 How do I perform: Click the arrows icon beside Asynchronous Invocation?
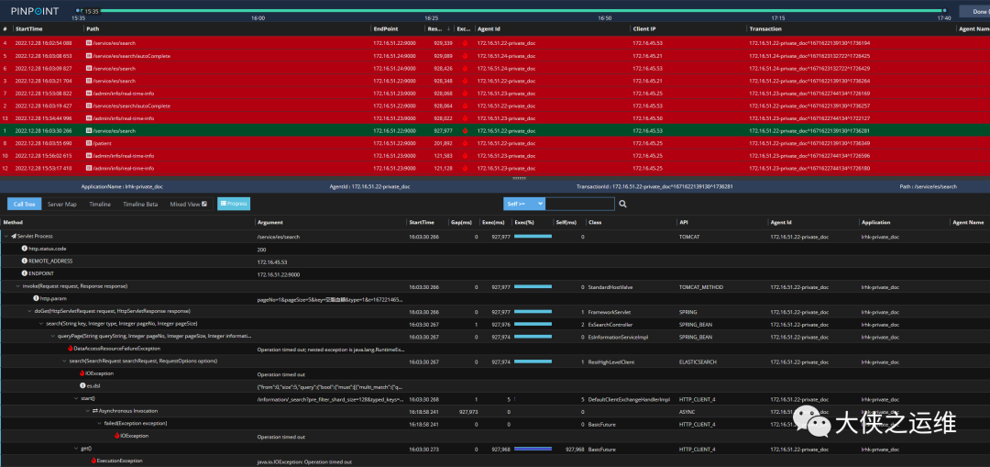(95, 411)
